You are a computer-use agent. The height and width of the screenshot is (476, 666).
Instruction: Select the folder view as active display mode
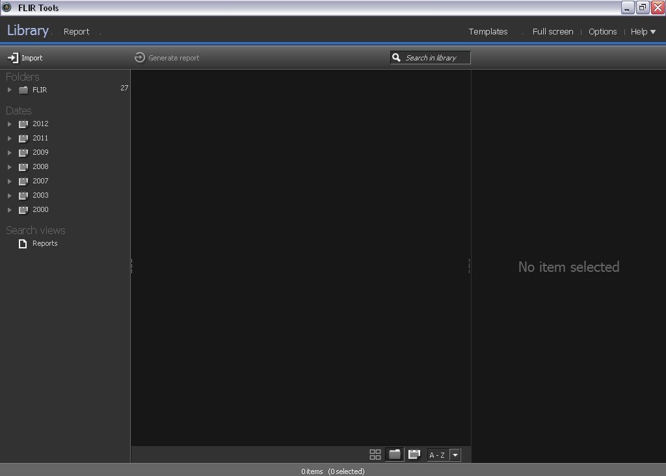coord(395,455)
